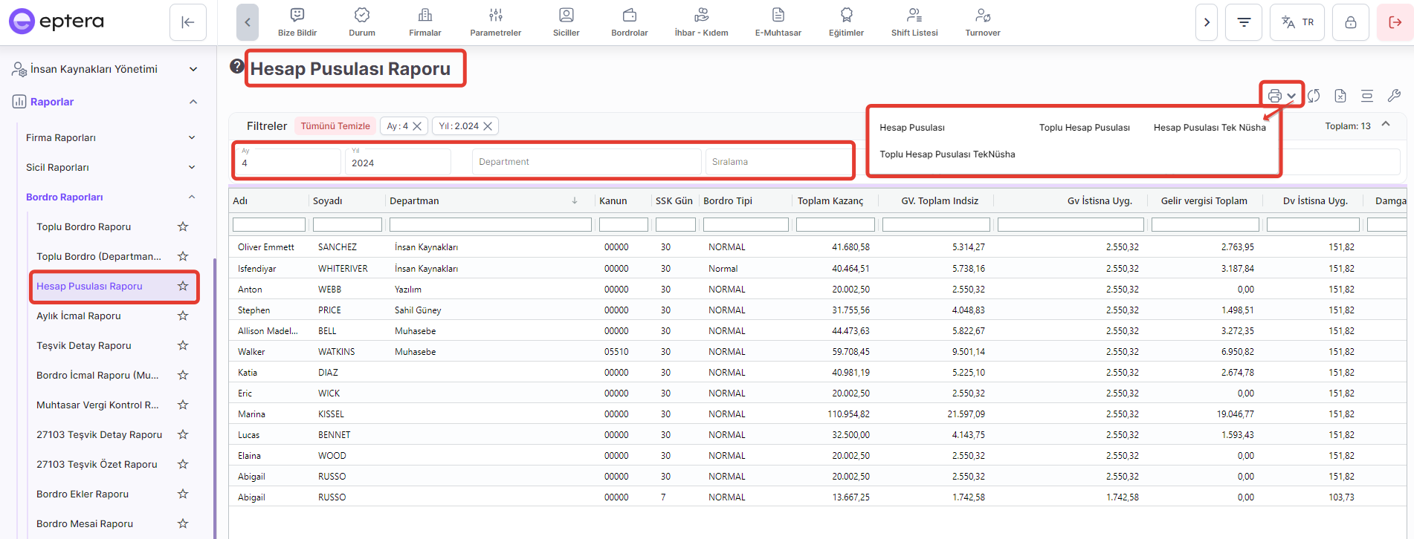This screenshot has height=539, width=1414.
Task: Open the wrench settings icon
Action: (1394, 96)
